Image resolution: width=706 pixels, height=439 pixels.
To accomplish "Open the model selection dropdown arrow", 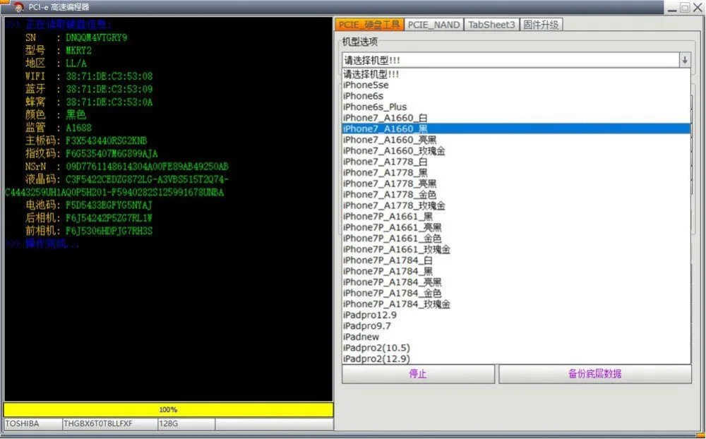I will point(684,59).
